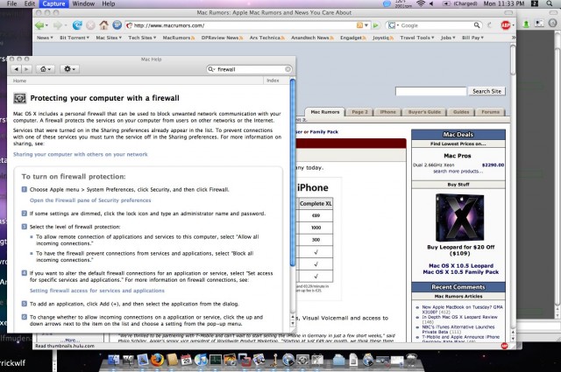Open Mac Help gear action menu
Viewport: 561px width, 372px height.
(69, 69)
